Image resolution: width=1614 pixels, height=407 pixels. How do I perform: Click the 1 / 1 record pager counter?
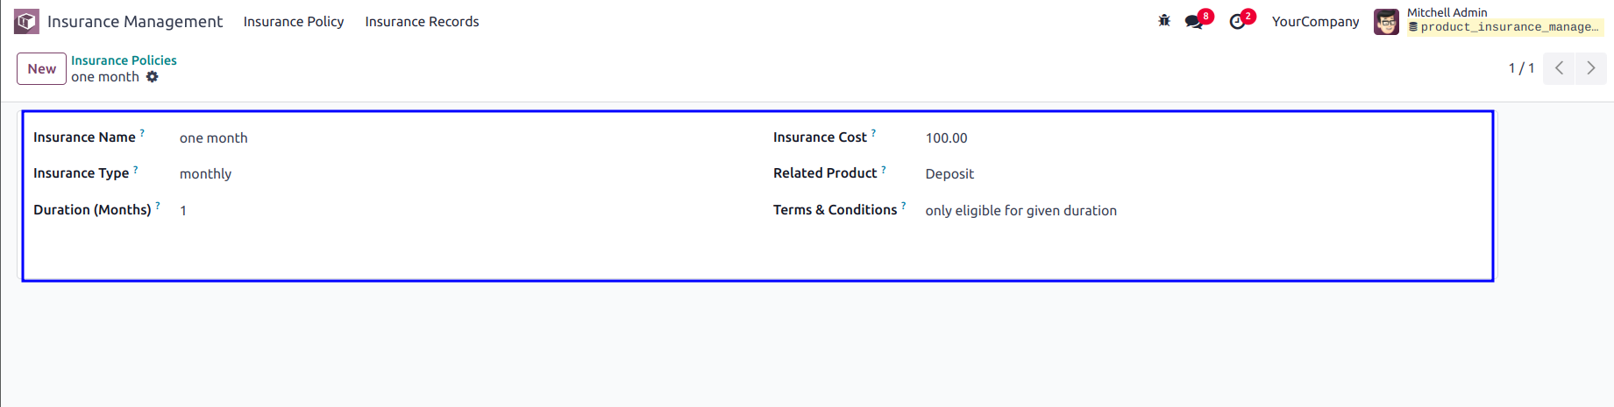(1521, 68)
